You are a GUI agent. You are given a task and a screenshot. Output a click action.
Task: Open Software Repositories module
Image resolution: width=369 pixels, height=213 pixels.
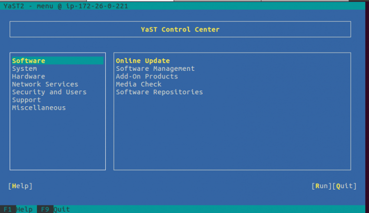click(x=160, y=92)
